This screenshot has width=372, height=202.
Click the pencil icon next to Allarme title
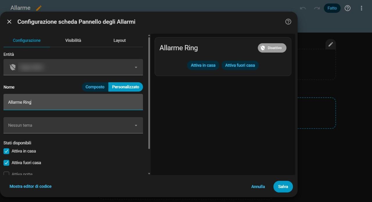[x=39, y=8]
